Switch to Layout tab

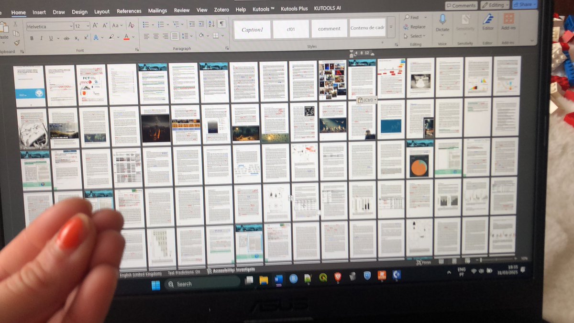click(x=102, y=11)
